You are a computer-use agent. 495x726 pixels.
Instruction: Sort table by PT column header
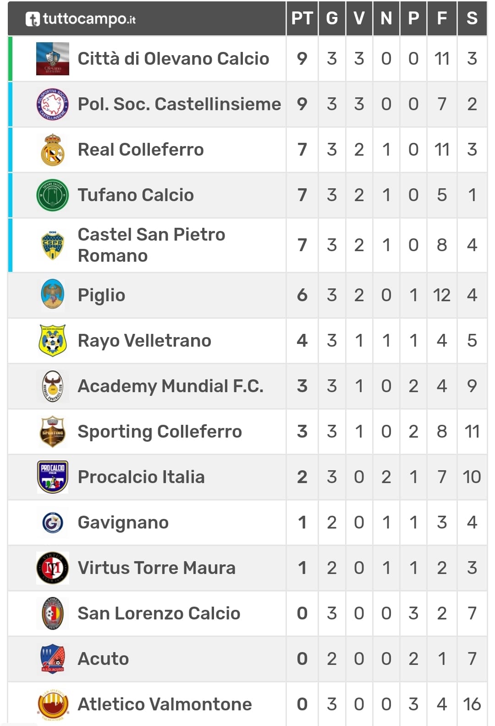click(302, 18)
